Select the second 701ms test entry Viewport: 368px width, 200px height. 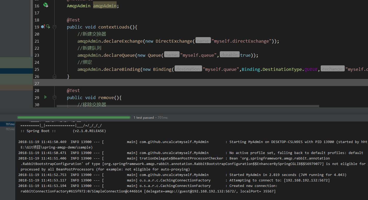click(10, 129)
